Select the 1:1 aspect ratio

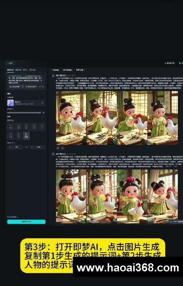42,126
